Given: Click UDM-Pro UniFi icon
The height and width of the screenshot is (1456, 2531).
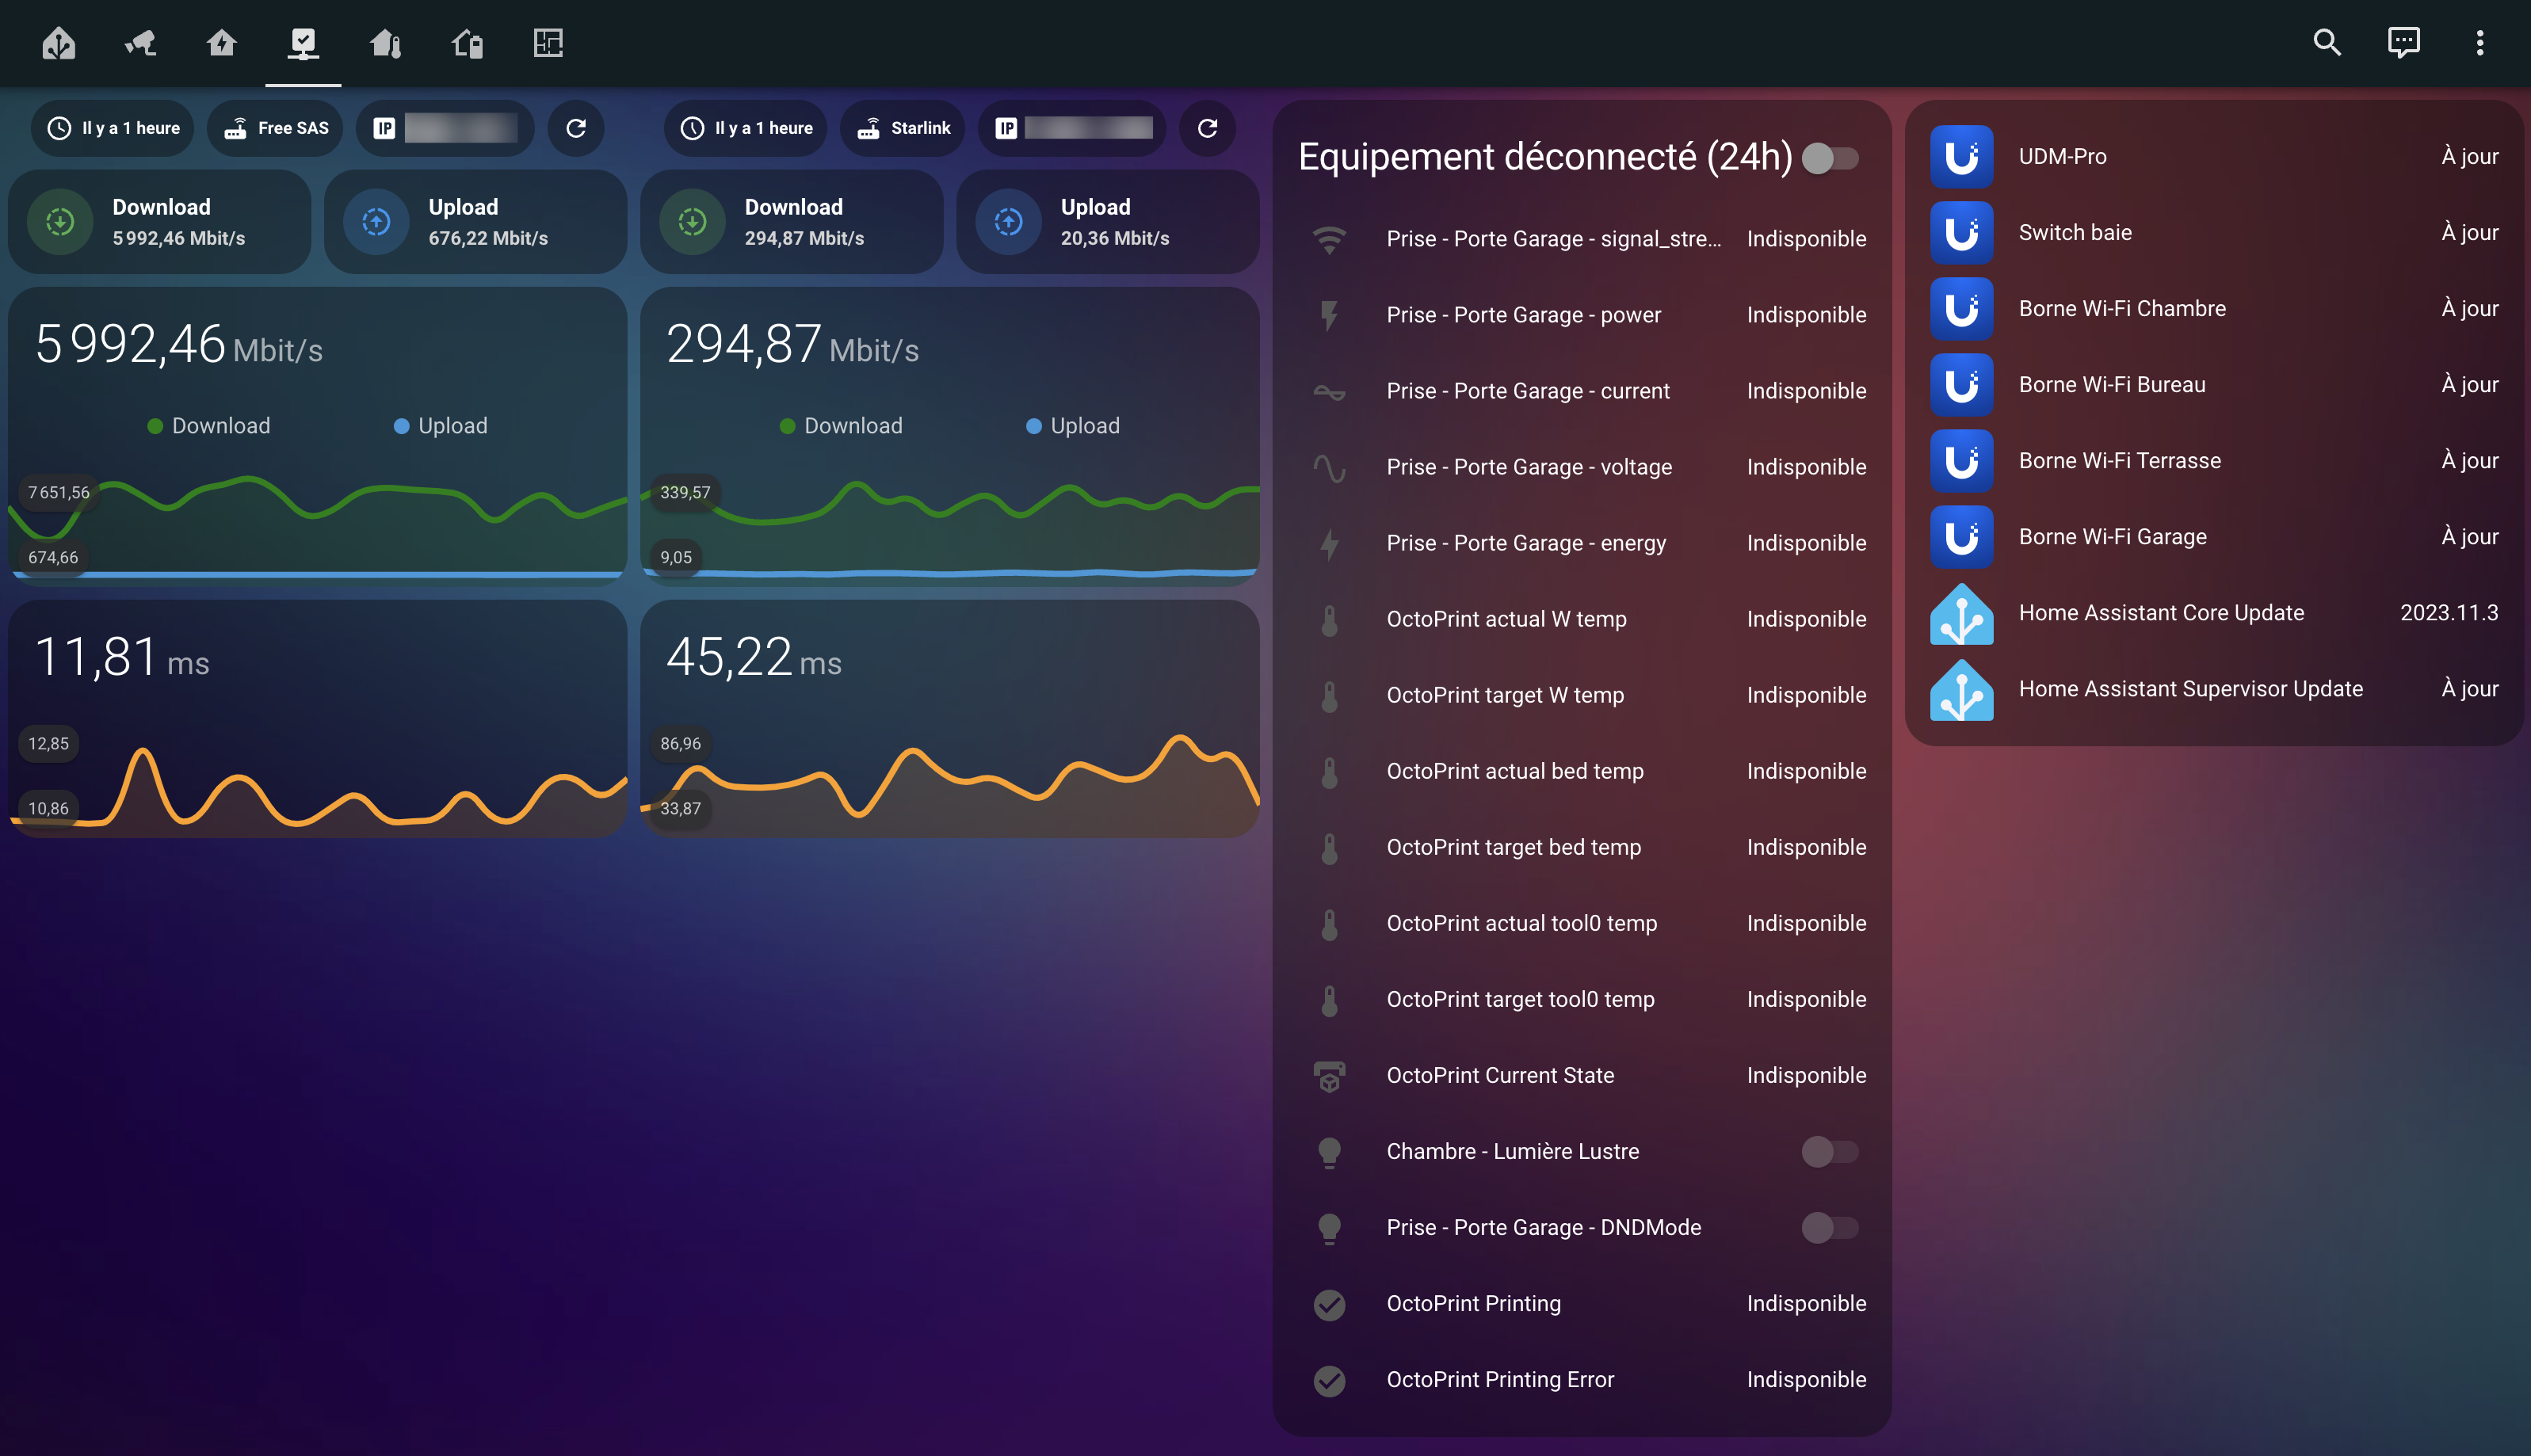Looking at the screenshot, I should point(1961,157).
